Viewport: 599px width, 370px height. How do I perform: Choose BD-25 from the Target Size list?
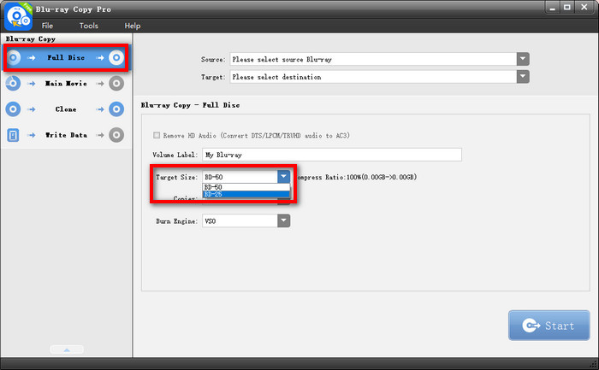214,194
